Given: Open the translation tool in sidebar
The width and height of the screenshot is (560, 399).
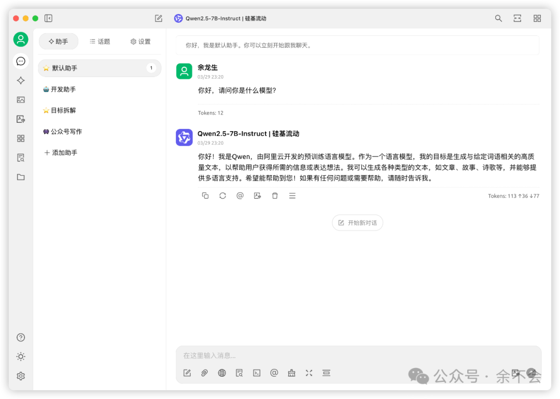Looking at the screenshot, I should [x=21, y=119].
